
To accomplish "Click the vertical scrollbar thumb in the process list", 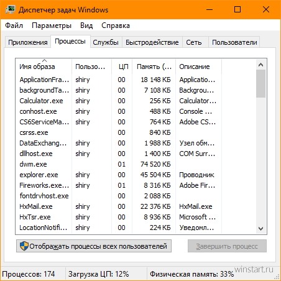I will [x=260, y=83].
